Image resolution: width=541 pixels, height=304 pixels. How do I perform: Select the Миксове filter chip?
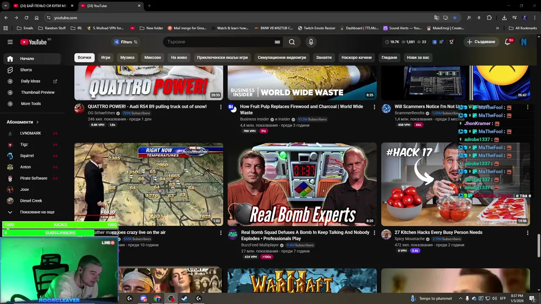tap(153, 57)
